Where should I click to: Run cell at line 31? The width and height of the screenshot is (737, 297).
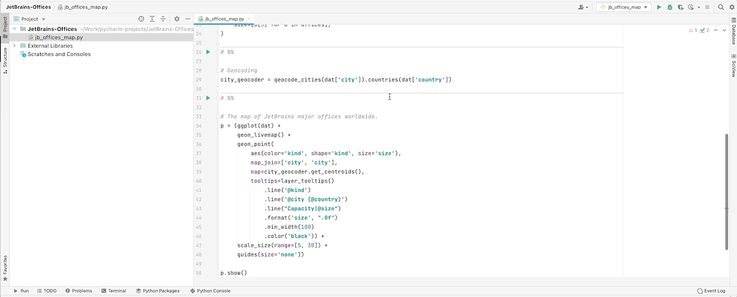tap(208, 98)
